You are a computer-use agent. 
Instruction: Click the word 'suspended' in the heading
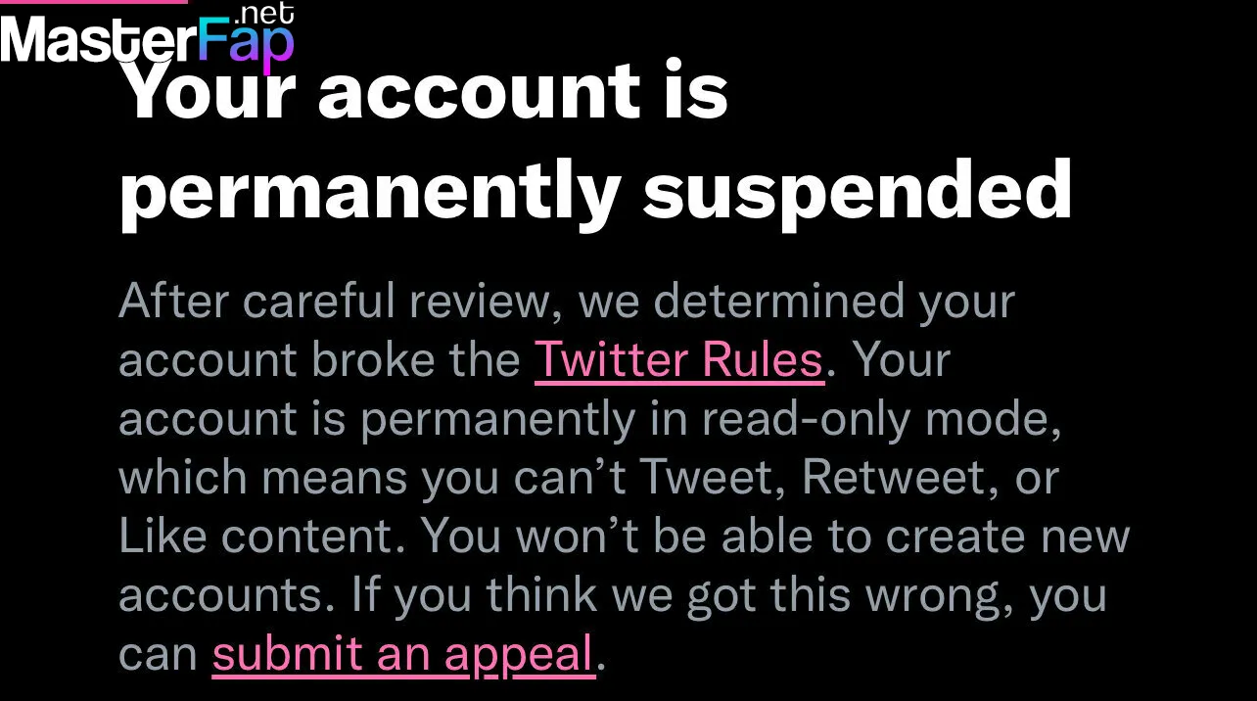coord(858,190)
